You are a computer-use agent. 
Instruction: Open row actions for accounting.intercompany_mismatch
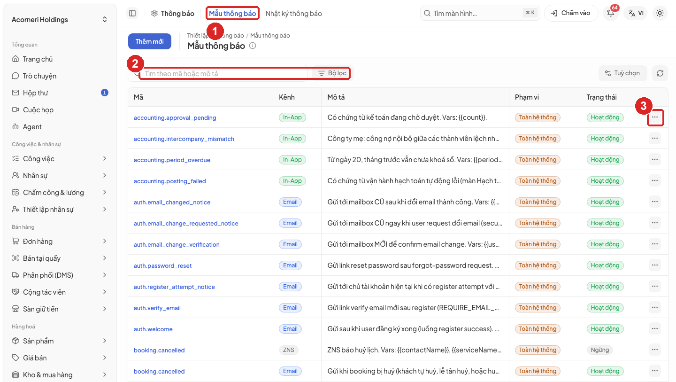click(x=655, y=139)
